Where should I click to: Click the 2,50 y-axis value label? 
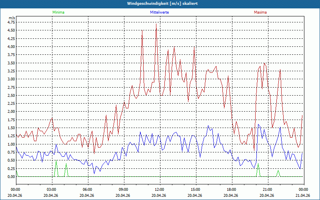coord(11,95)
